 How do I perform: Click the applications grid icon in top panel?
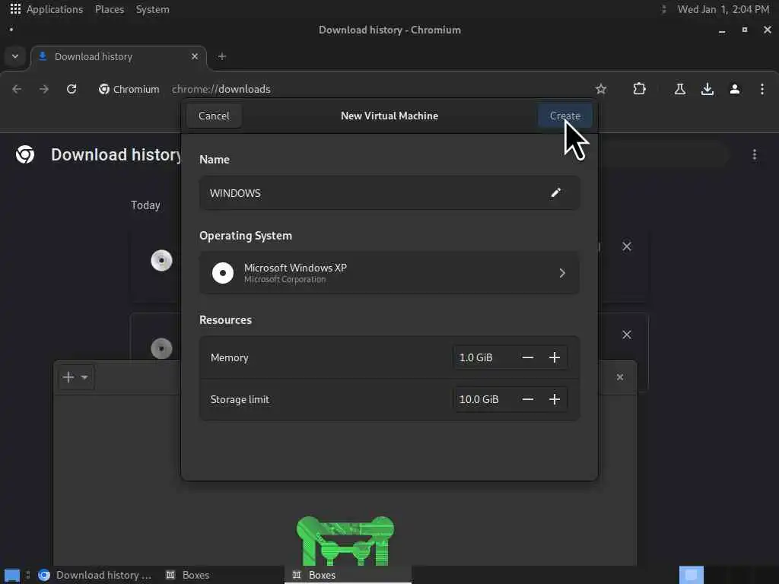(15, 9)
